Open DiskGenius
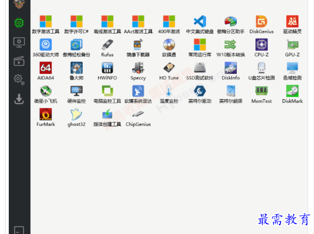 (x=261, y=24)
